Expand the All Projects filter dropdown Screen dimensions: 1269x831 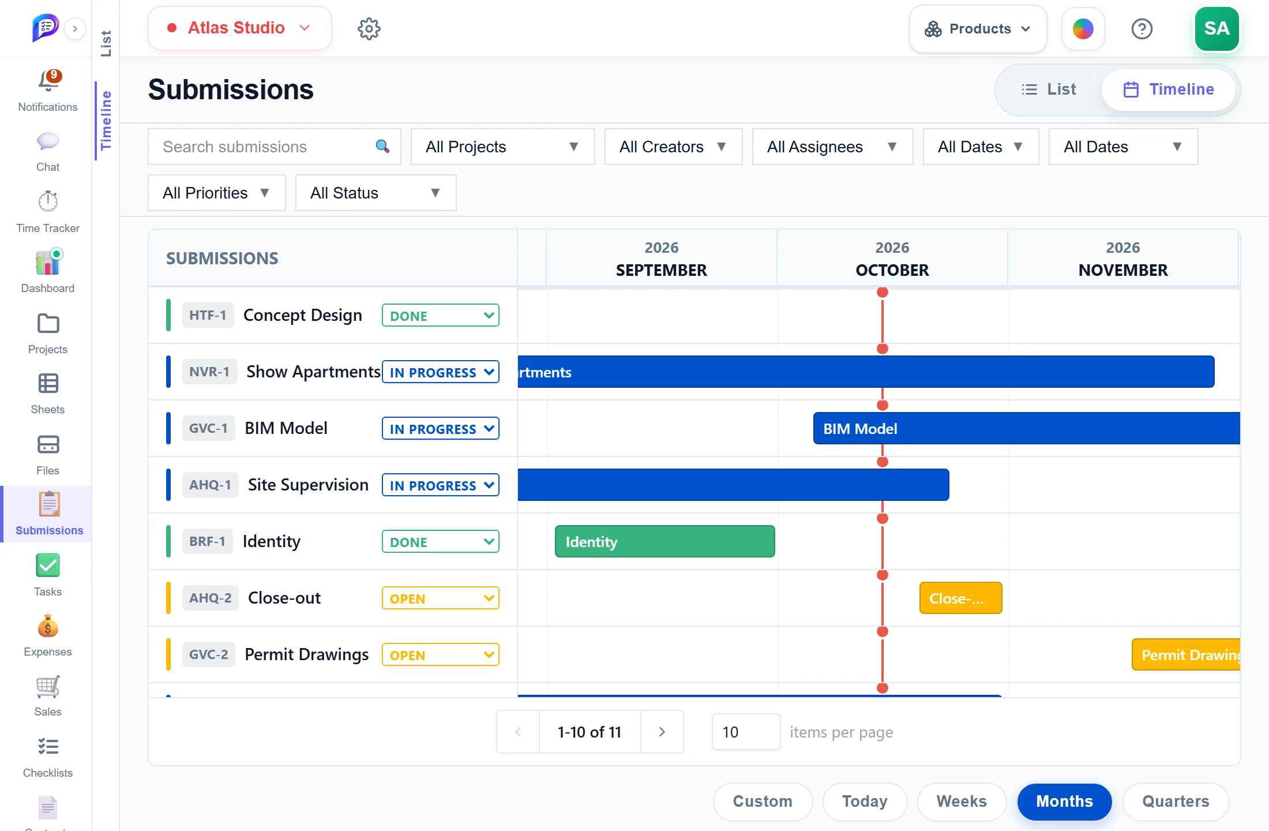point(502,147)
